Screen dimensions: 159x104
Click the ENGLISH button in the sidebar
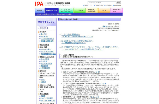point(43,28)
